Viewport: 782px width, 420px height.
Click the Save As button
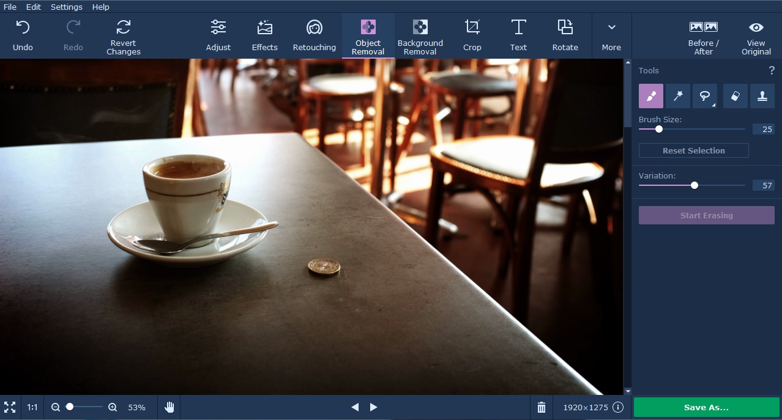[707, 407]
